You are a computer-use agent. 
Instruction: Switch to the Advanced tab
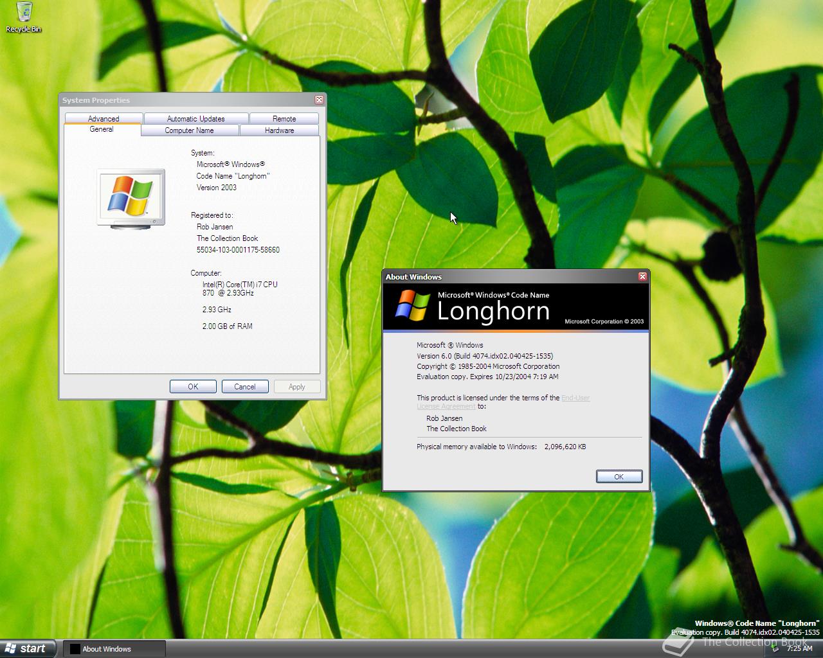coord(104,118)
